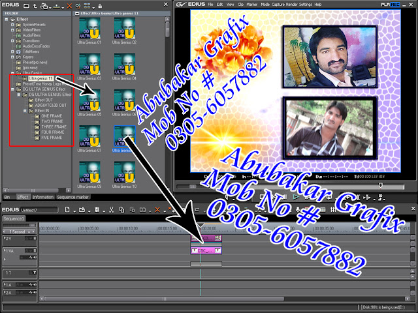Paste at the cursor from the timeline toolbar
Screen dimensions: 418x313
coord(132,210)
